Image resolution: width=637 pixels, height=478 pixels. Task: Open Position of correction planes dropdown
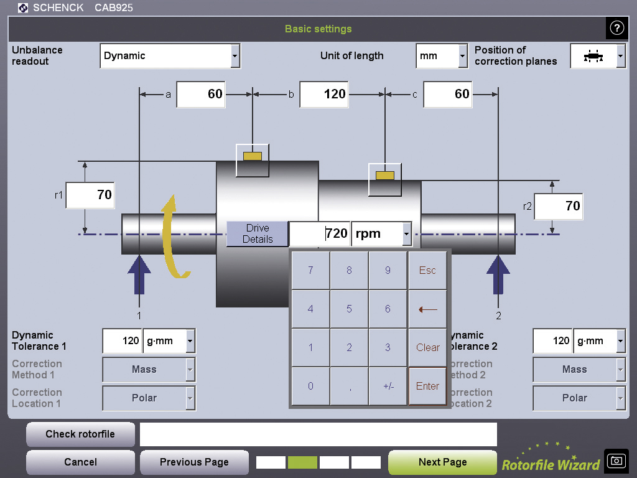pos(620,56)
